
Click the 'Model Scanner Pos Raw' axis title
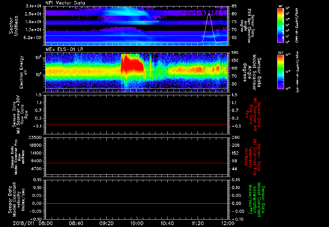pyautogui.click(x=18, y=157)
